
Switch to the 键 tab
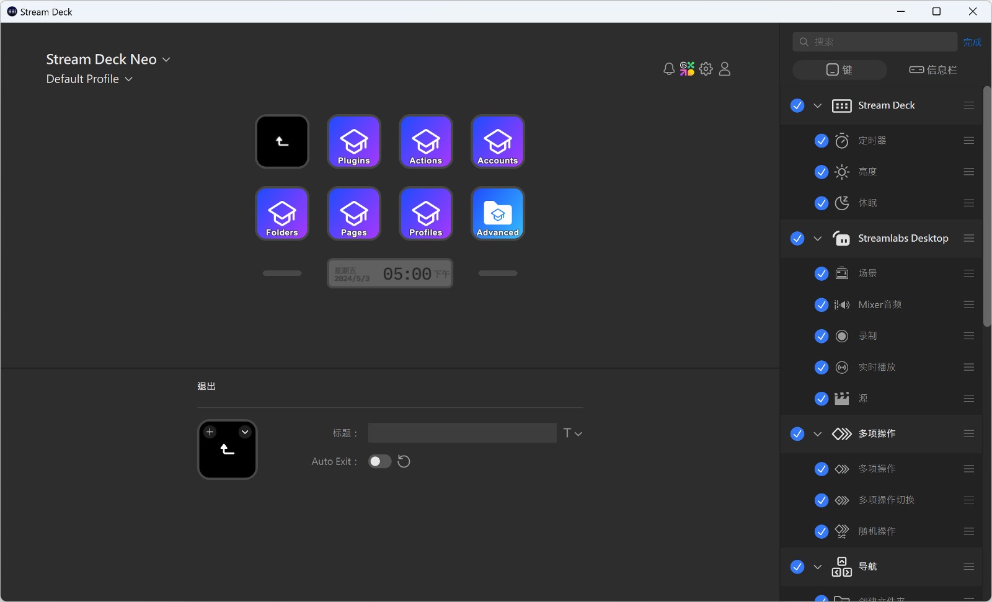pyautogui.click(x=839, y=70)
